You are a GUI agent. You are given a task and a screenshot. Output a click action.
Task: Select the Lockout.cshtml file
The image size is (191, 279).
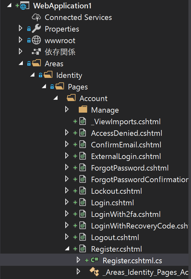click(116, 191)
